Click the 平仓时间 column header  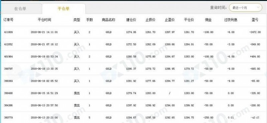point(44,20)
